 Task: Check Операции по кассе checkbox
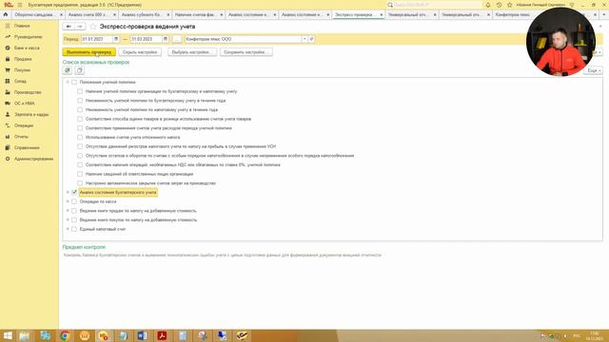(x=74, y=201)
